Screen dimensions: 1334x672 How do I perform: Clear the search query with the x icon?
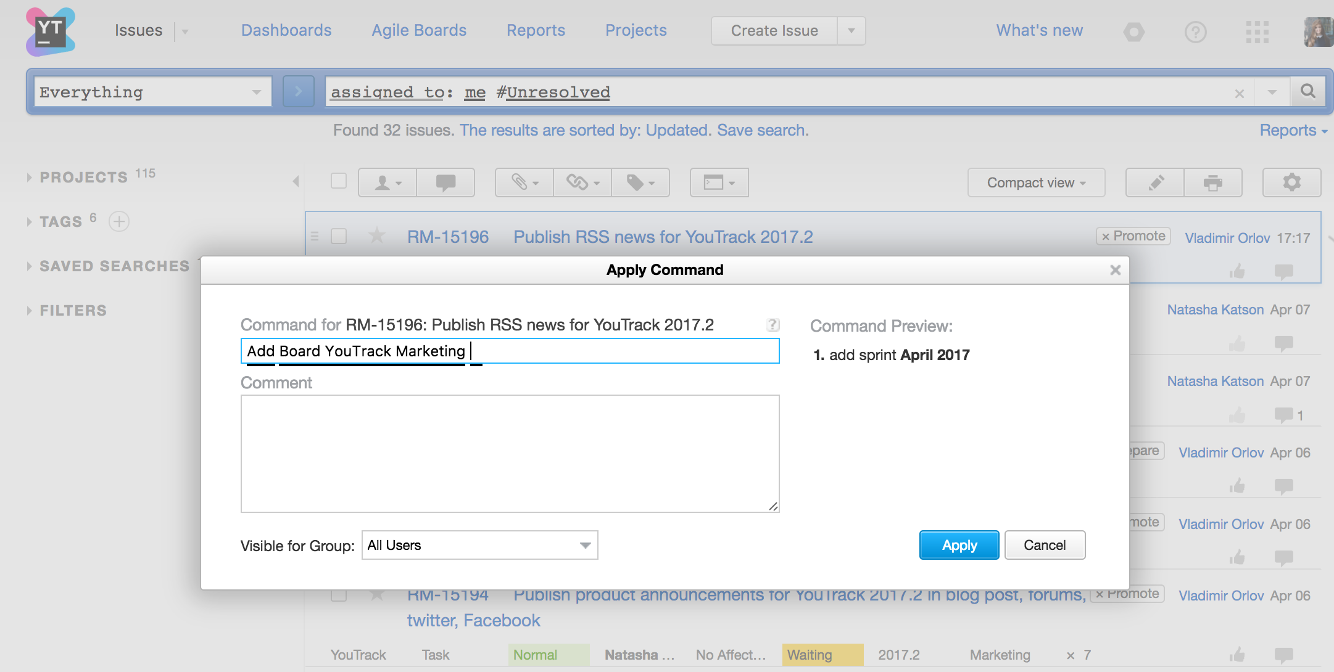click(x=1240, y=94)
